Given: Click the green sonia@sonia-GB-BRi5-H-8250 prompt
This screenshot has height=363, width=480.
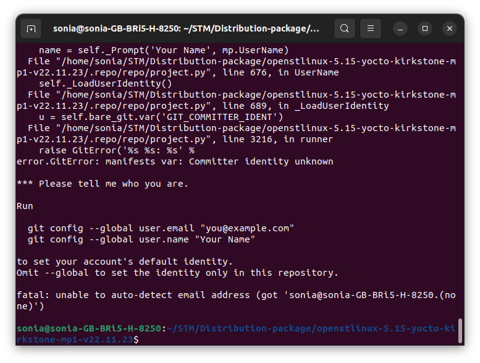Looking at the screenshot, I should (89, 328).
